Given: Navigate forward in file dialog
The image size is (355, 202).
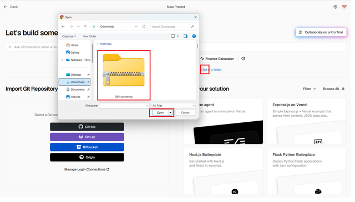Looking at the screenshot, I should [72, 27].
